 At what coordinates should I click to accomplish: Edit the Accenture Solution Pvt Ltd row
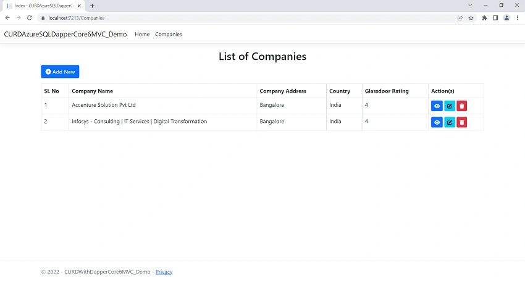pos(449,106)
